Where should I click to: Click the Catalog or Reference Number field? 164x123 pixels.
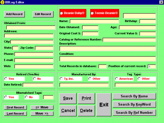[129, 40]
